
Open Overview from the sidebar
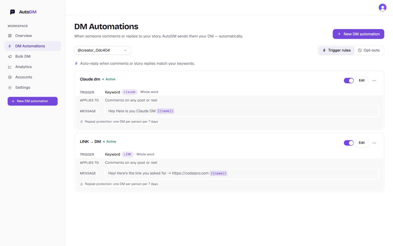point(32,36)
